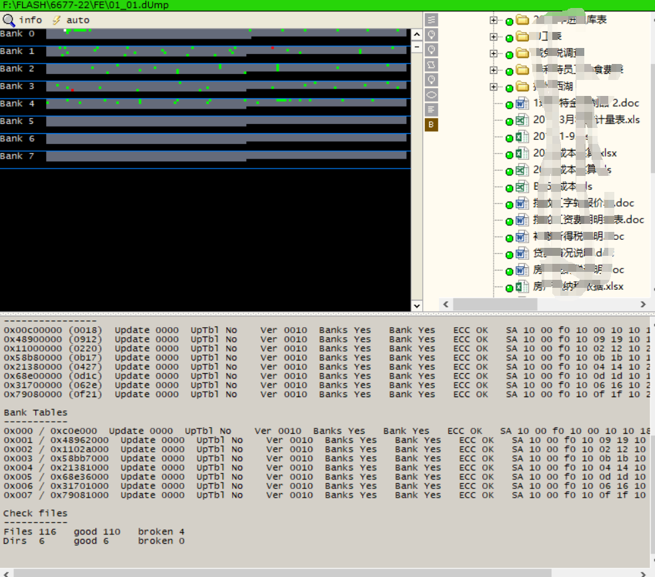Select the ellipse icon in vertical toolbar
Image resolution: width=655 pixels, height=577 pixels.
point(431,95)
